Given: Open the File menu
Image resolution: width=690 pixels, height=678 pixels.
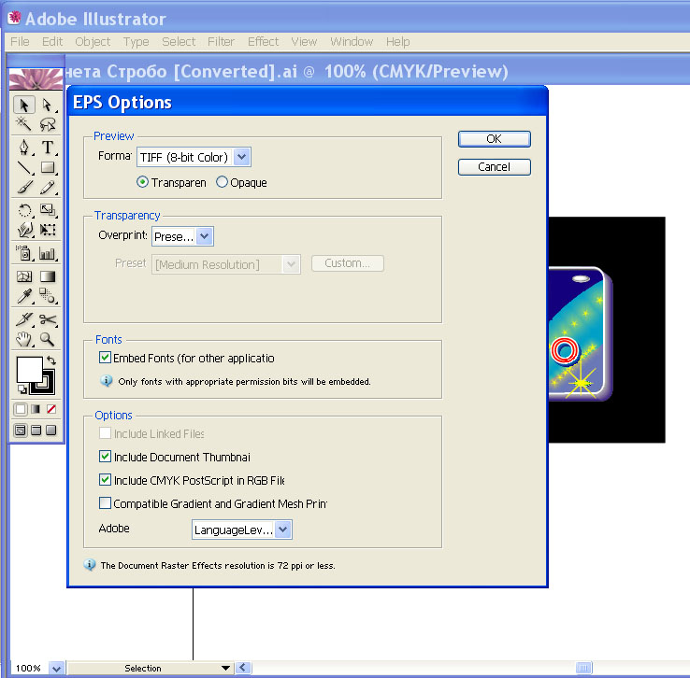Looking at the screenshot, I should coord(20,42).
